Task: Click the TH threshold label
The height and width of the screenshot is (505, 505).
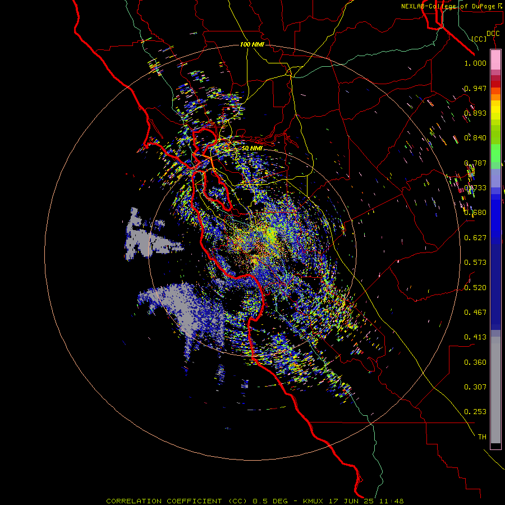Action: tap(482, 437)
